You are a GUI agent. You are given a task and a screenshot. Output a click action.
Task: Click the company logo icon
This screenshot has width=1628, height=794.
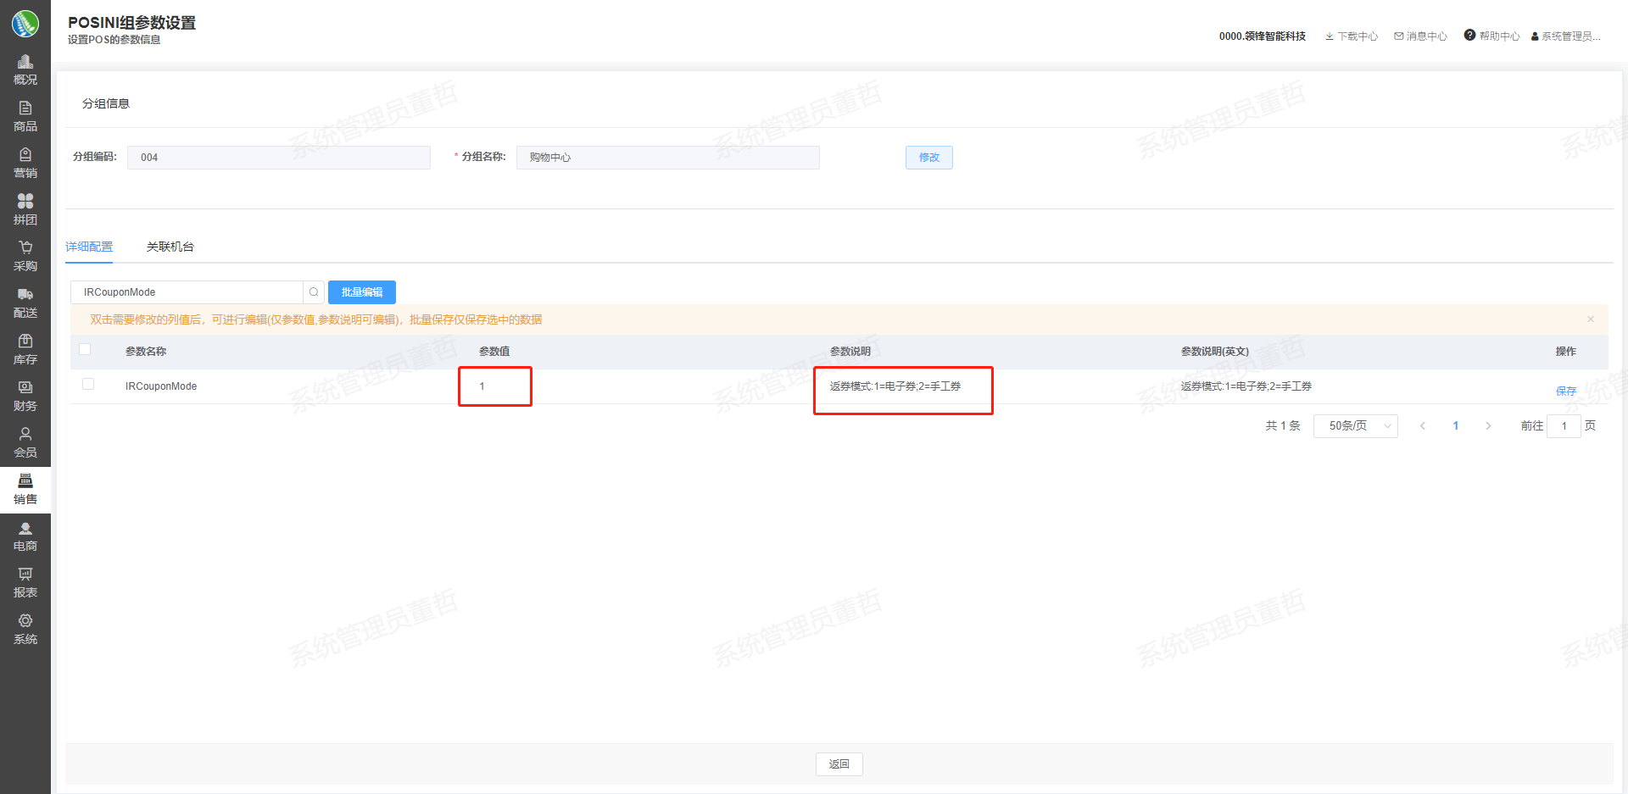[x=25, y=23]
